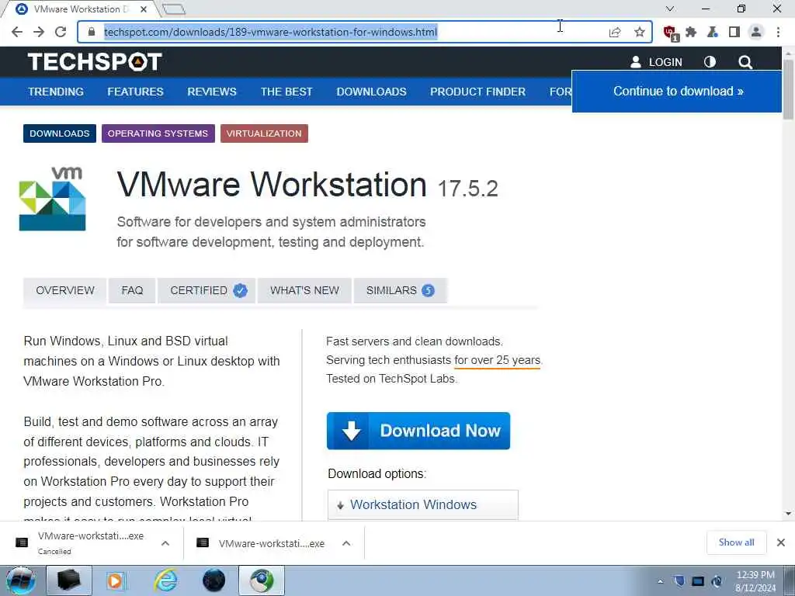Screen dimensions: 795x596
Task: Open the tab search chevron
Action: pyautogui.click(x=669, y=9)
